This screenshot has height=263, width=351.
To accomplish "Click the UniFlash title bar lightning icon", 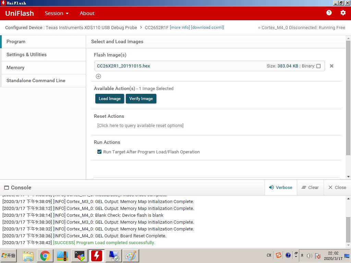I will [3, 3].
